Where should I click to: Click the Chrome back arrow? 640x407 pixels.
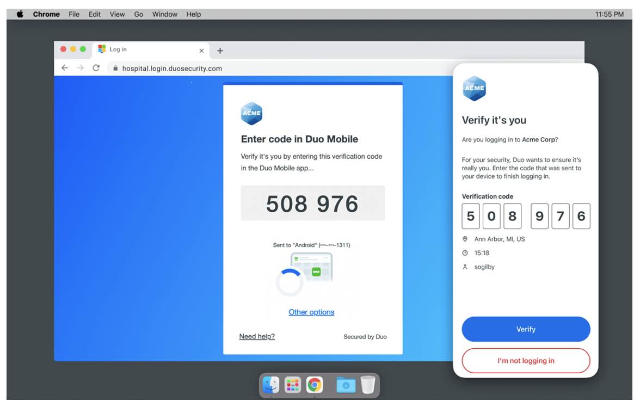[65, 68]
